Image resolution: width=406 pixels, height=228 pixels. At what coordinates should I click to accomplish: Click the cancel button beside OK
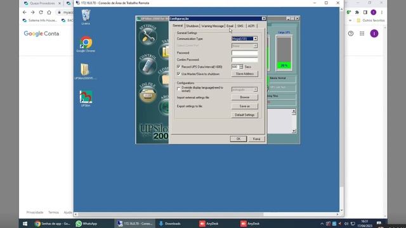coord(256,139)
